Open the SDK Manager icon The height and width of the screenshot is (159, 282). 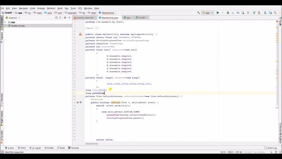[x=265, y=13]
